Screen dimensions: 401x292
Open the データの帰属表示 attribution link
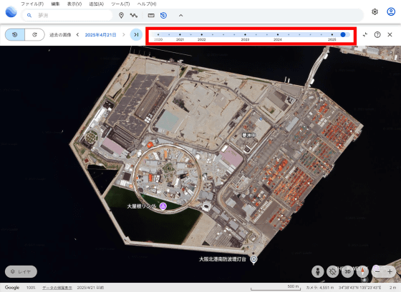(x=57, y=288)
